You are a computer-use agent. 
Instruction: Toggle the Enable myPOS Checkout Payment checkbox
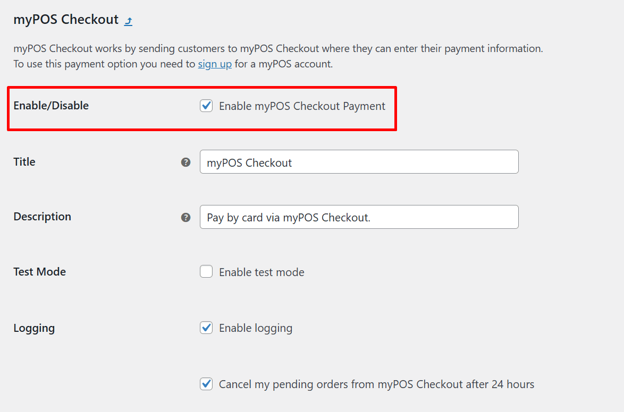pos(206,106)
